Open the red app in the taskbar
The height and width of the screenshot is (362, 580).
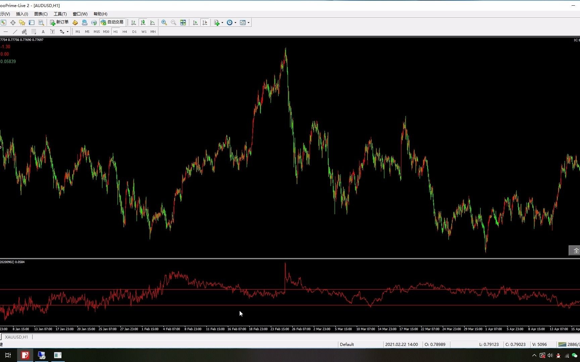coord(25,355)
